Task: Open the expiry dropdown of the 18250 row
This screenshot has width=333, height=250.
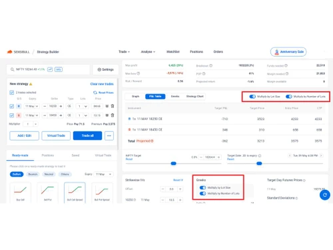Action: coord(31,106)
